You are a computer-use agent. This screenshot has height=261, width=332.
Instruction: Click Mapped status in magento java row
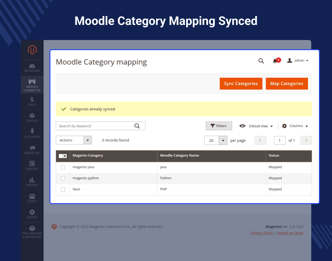coord(275,167)
